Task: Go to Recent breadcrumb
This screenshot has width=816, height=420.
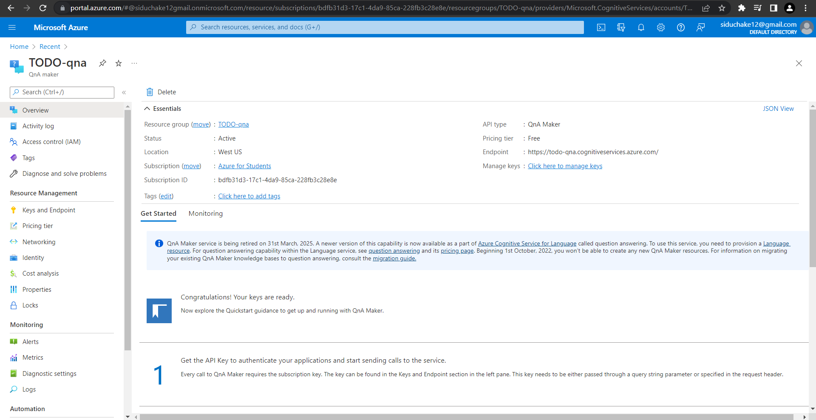Action: click(x=50, y=47)
